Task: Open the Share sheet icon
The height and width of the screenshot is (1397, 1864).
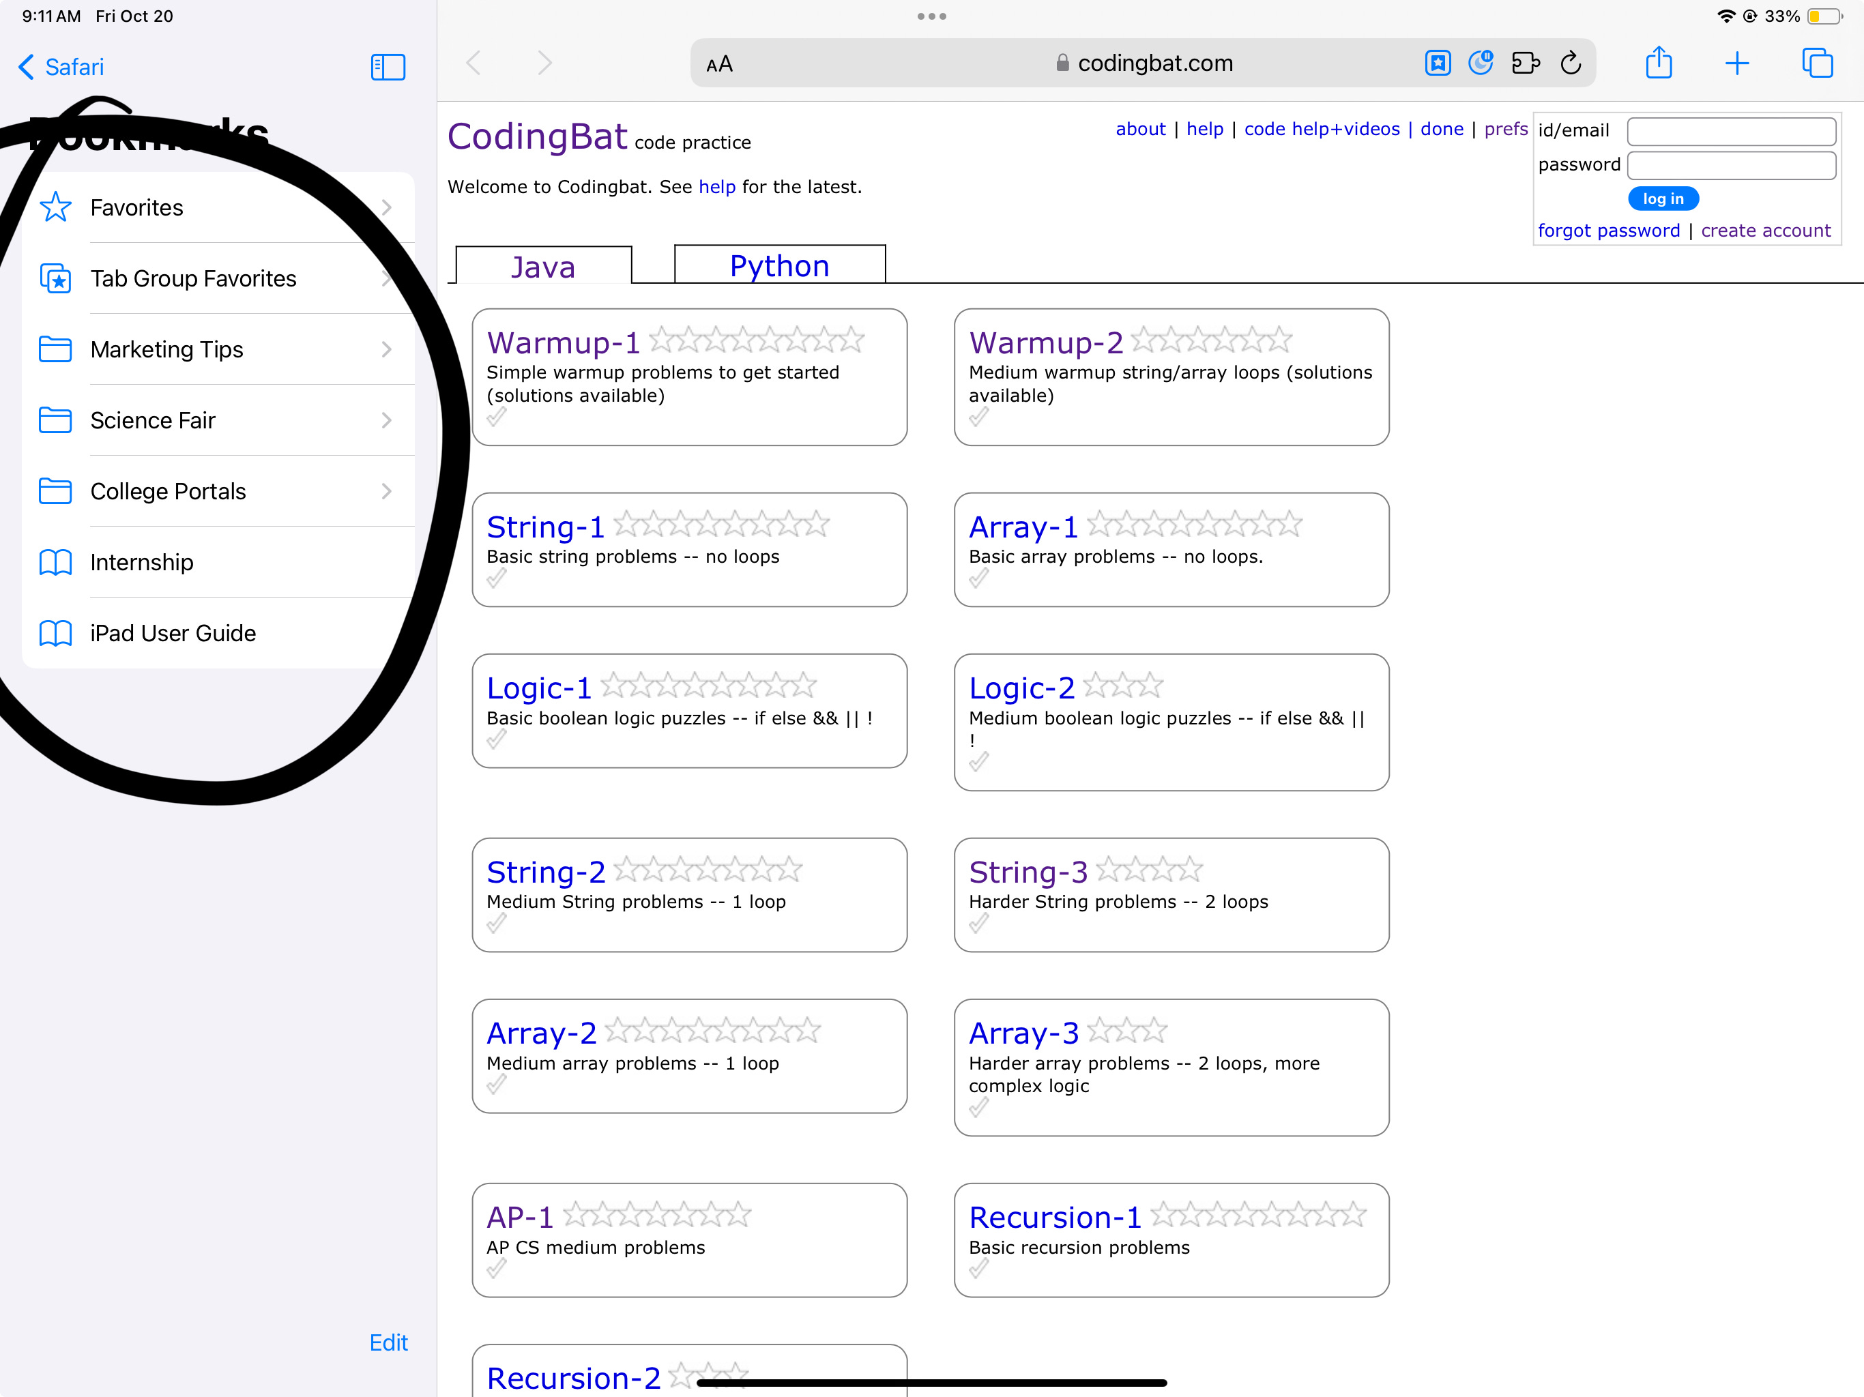Action: [x=1659, y=62]
